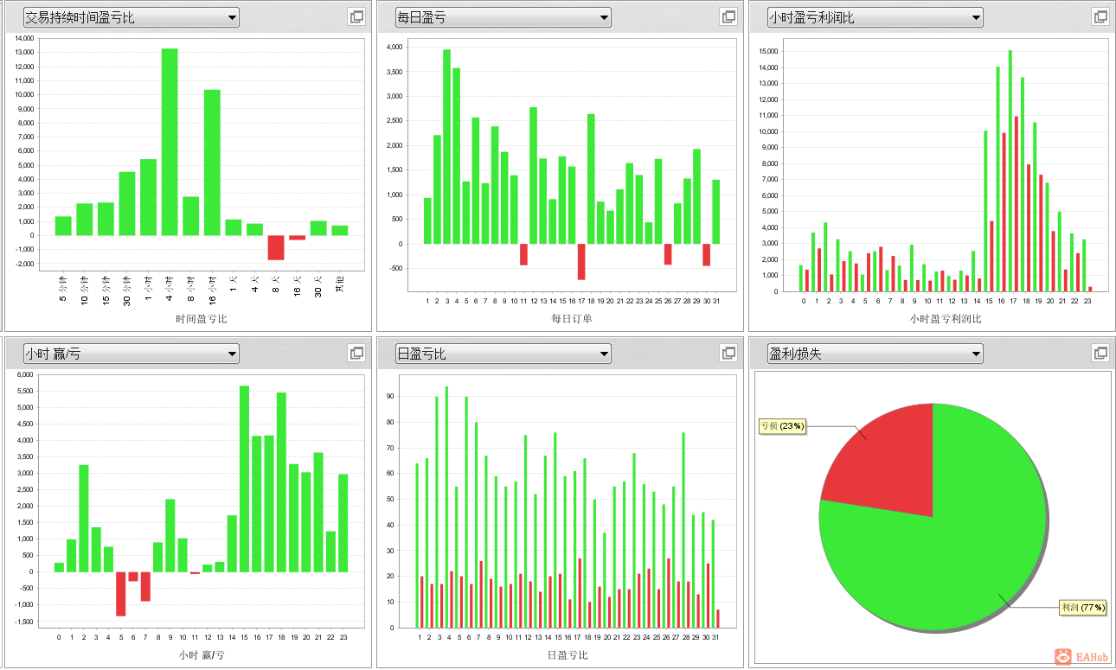Click the 每日订单 caption below the daily chart

[572, 319]
